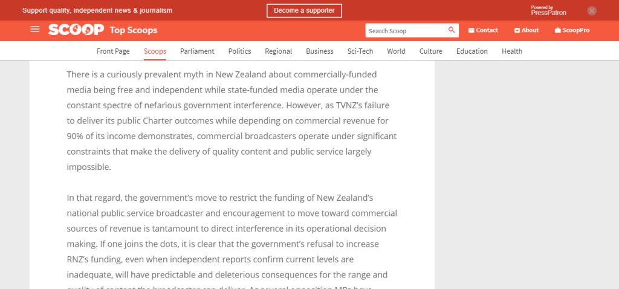This screenshot has height=289, width=619.
Task: Open the Top Scoops heading link
Action: pyautogui.click(x=133, y=30)
